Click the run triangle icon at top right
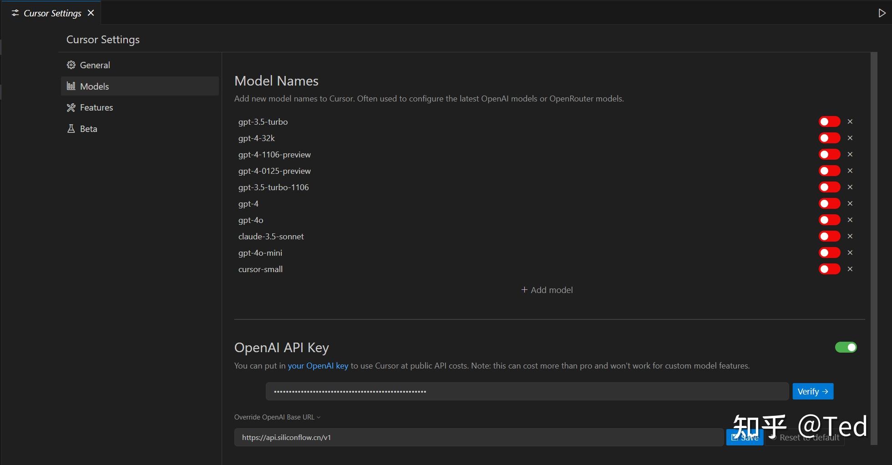 point(882,13)
